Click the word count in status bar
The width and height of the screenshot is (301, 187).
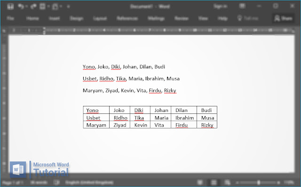point(39,182)
